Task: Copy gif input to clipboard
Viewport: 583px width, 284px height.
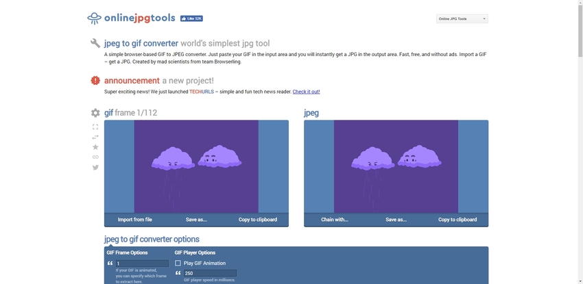Action: [x=258, y=220]
